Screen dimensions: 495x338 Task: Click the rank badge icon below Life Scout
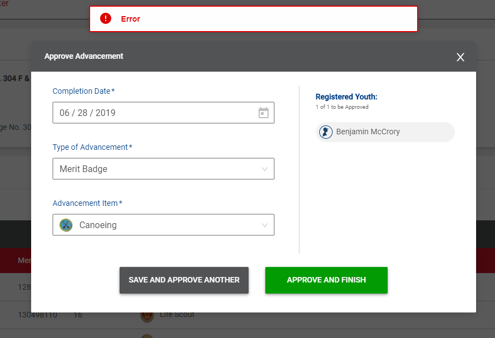pyautogui.click(x=147, y=335)
